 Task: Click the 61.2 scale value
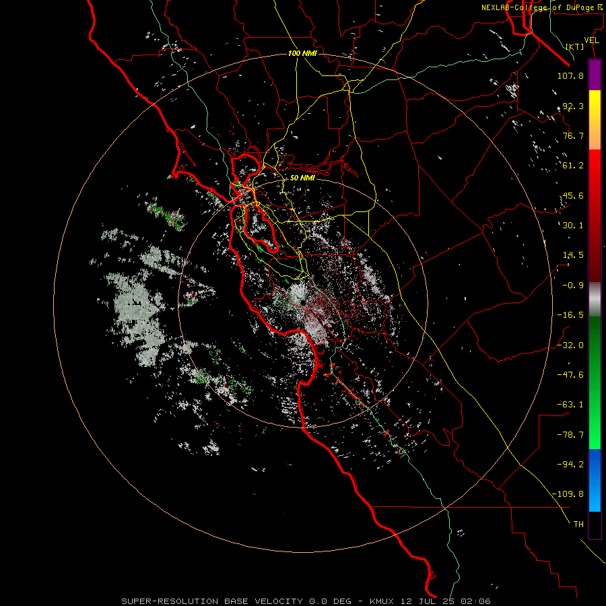click(x=573, y=166)
